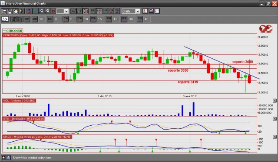Image resolution: width=278 pixels, height=162 pixels.
Task: Click the zoom out magnifier icon
Action: [x=47, y=11]
